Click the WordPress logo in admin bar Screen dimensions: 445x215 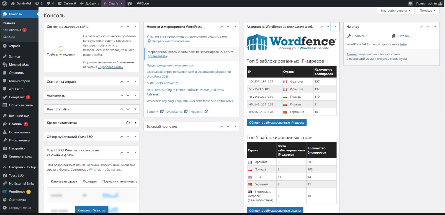(4, 3)
